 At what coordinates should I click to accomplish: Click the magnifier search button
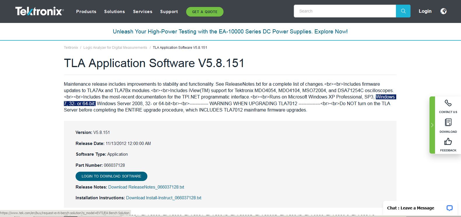pos(403,11)
